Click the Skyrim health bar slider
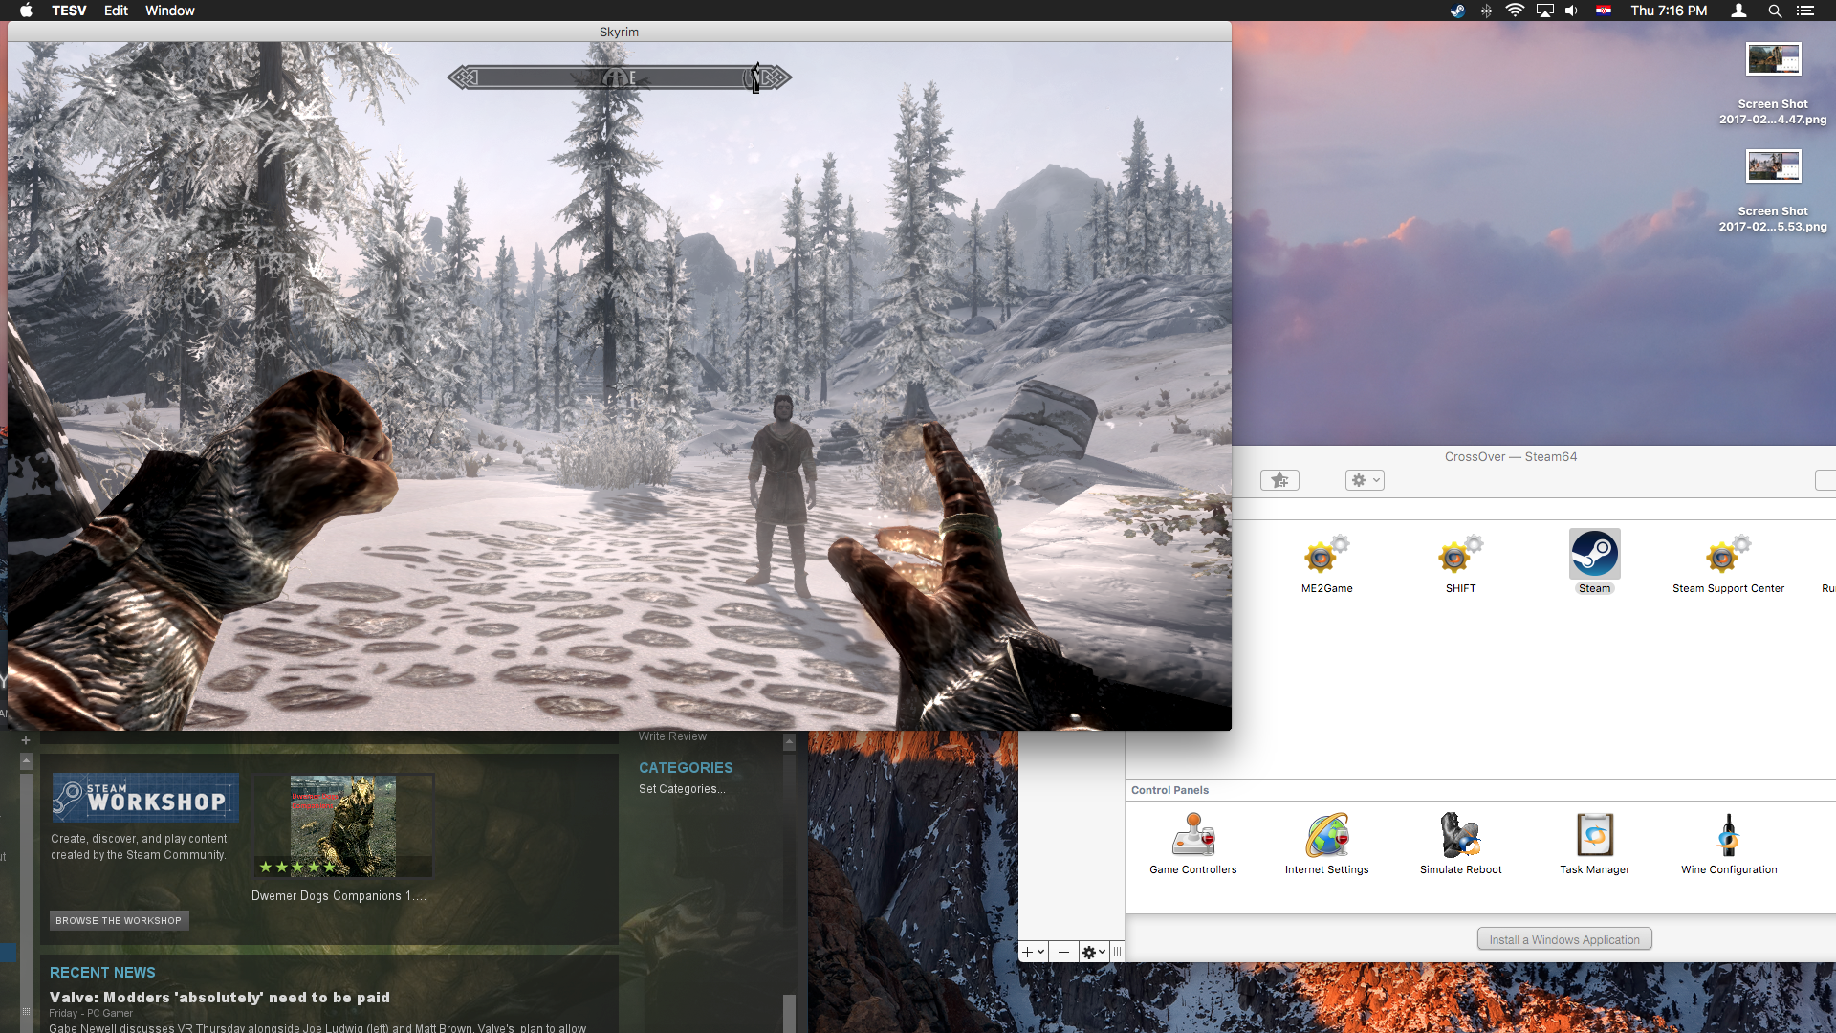Viewport: 1836px width, 1033px height. pos(754,77)
